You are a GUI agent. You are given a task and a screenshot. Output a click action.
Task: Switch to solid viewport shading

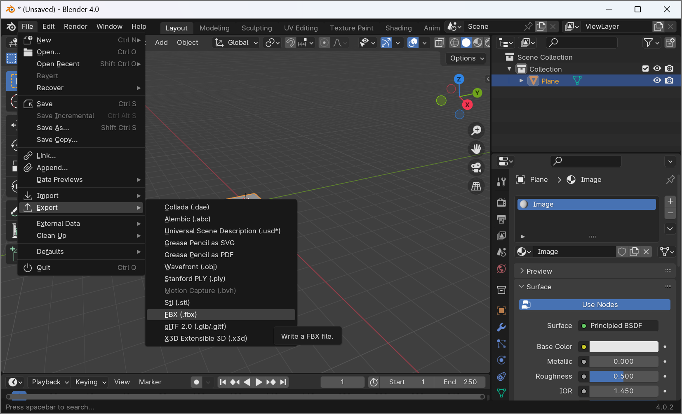point(466,42)
